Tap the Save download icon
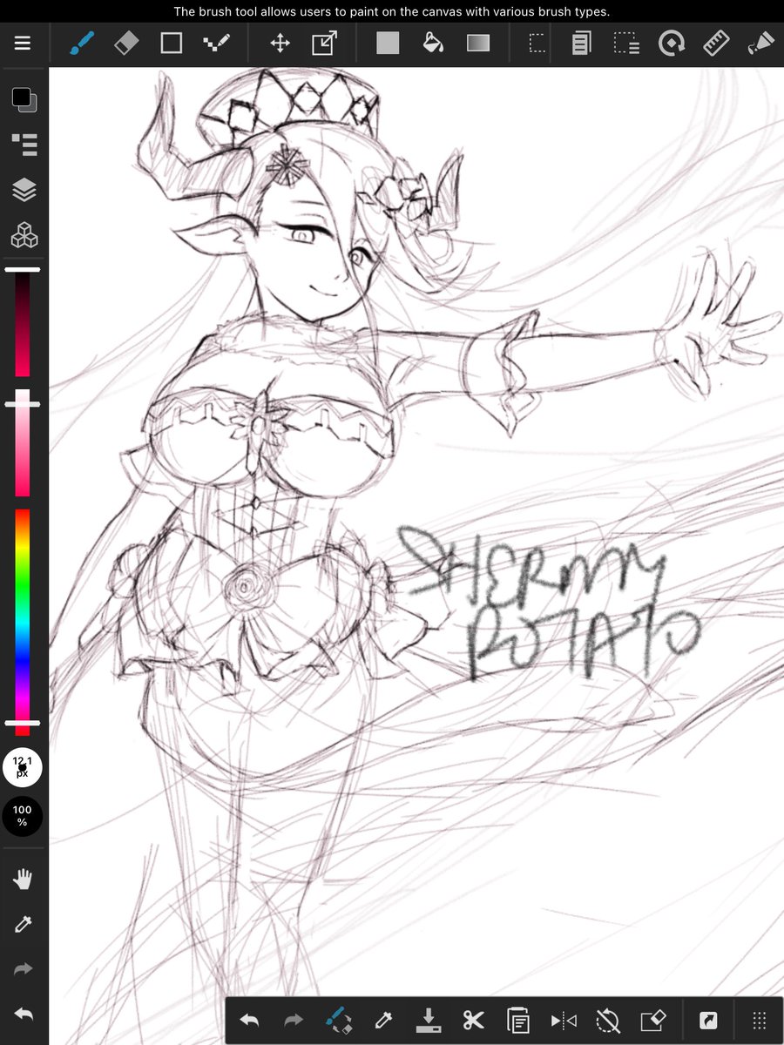Screen dimensions: 784x1045 point(428,1020)
